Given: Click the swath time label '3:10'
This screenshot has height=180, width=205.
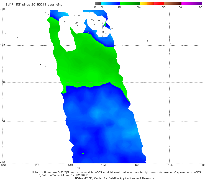Looking at the screenshot, I should (78, 168).
